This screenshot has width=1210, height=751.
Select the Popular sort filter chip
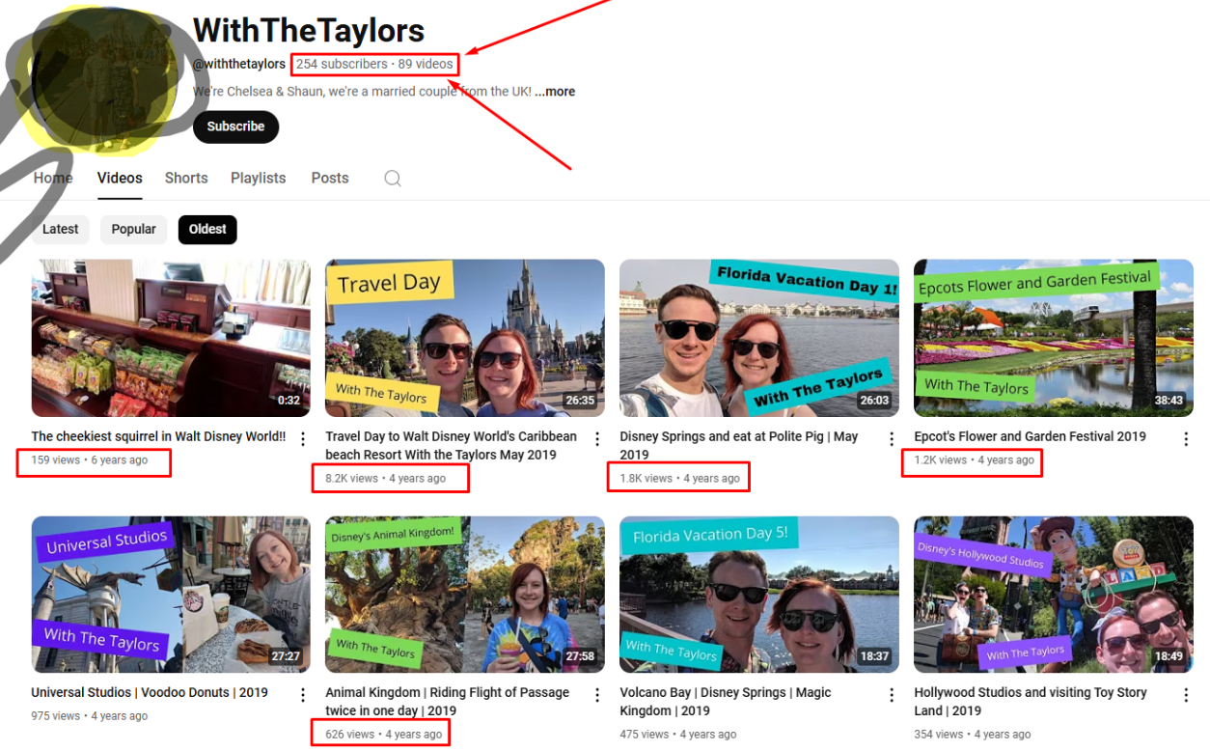coord(134,230)
